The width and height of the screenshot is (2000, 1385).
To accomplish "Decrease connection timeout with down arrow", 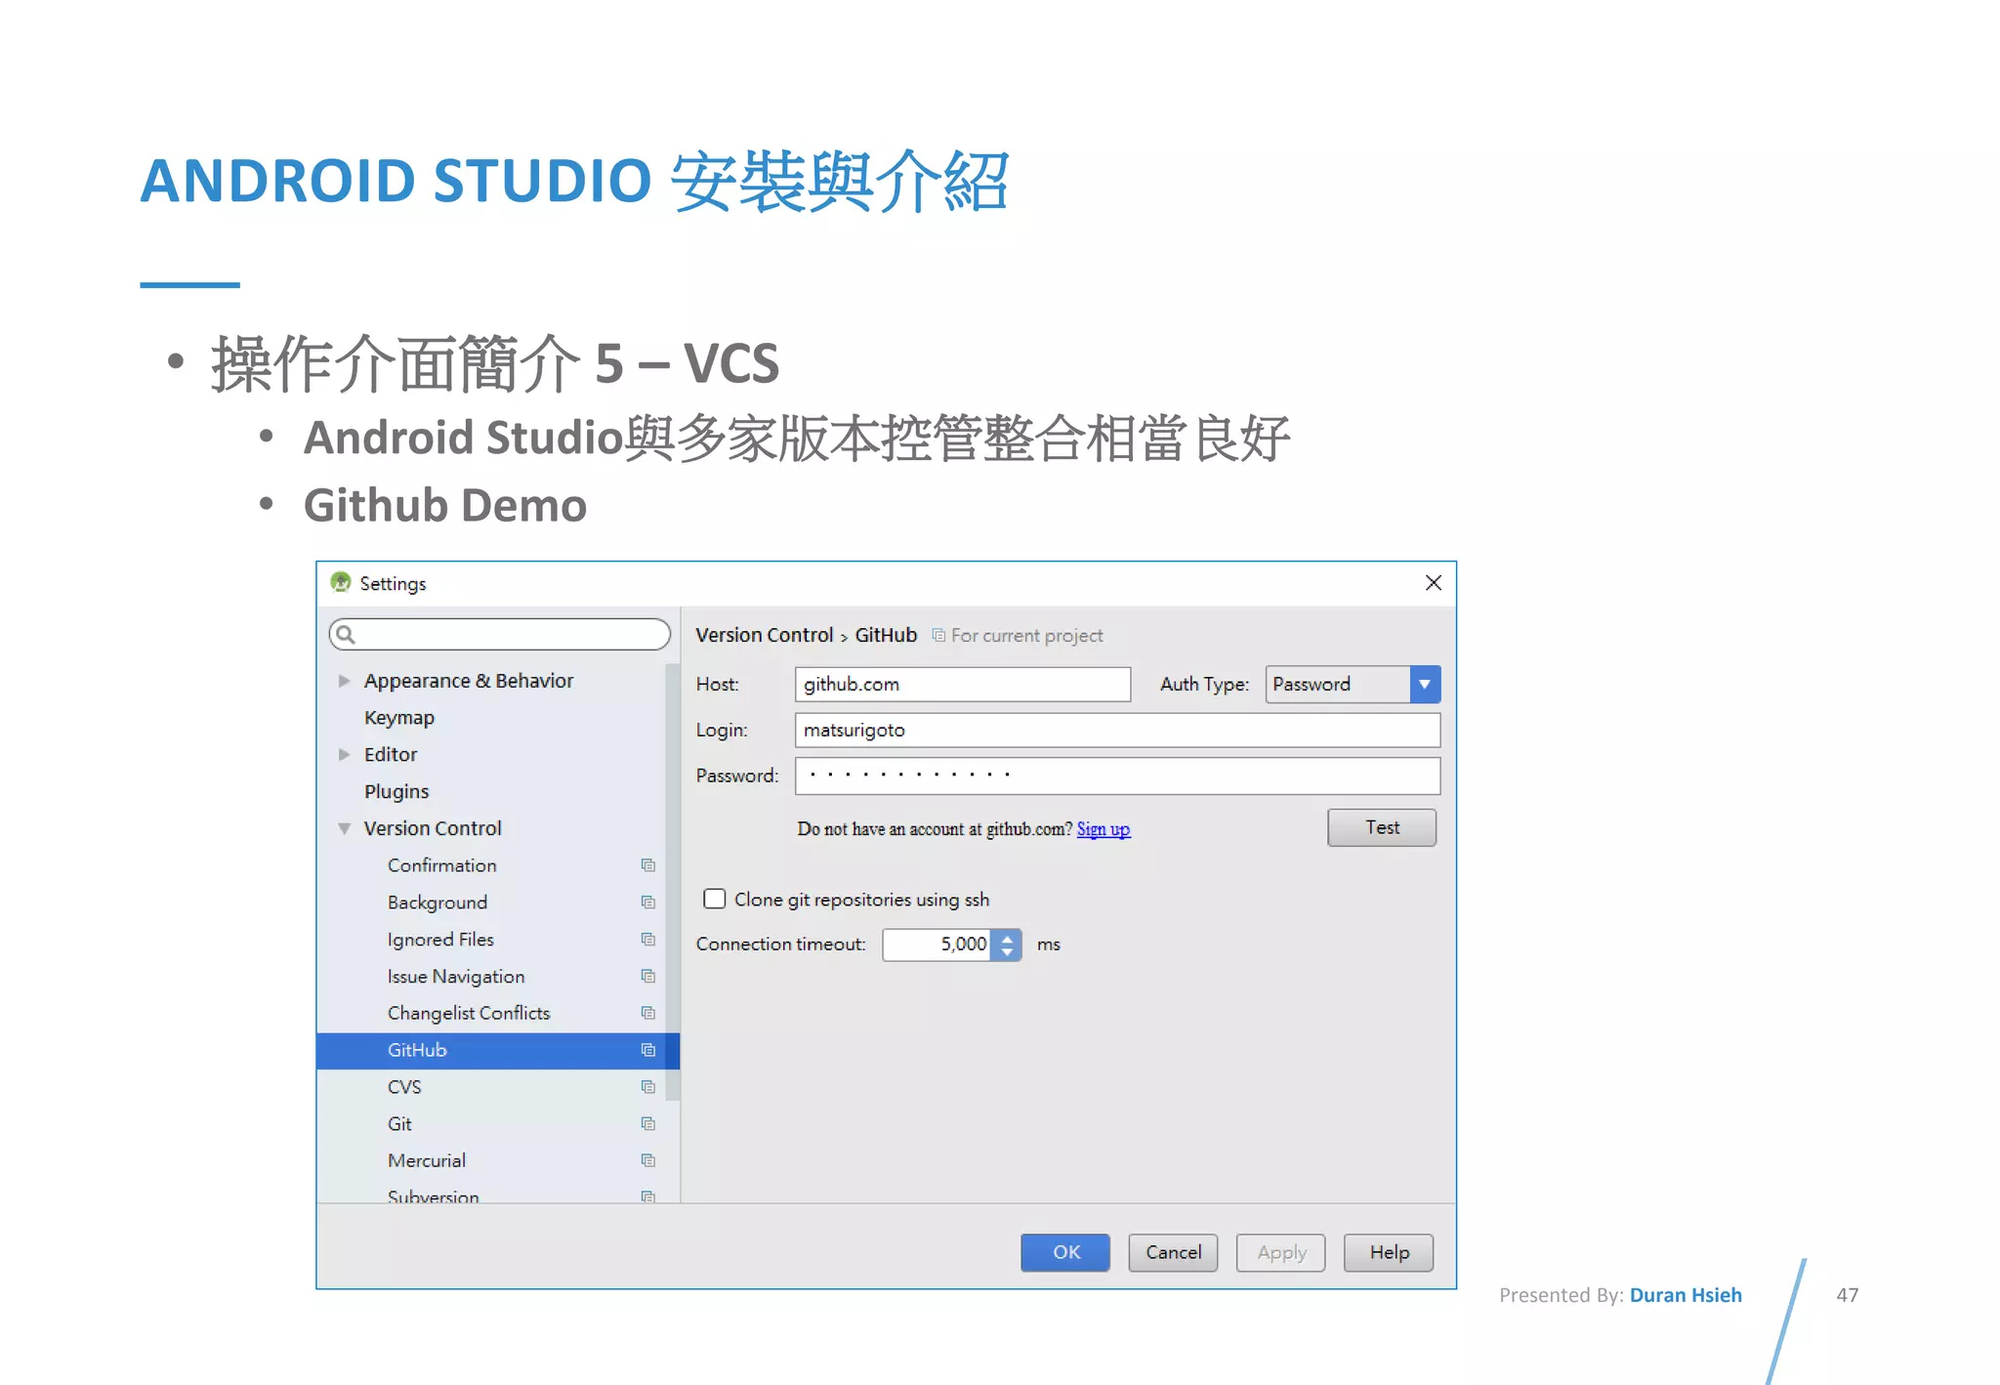I will [x=1007, y=952].
